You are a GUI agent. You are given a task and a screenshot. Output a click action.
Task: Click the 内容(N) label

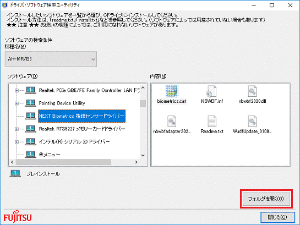pos(158,76)
